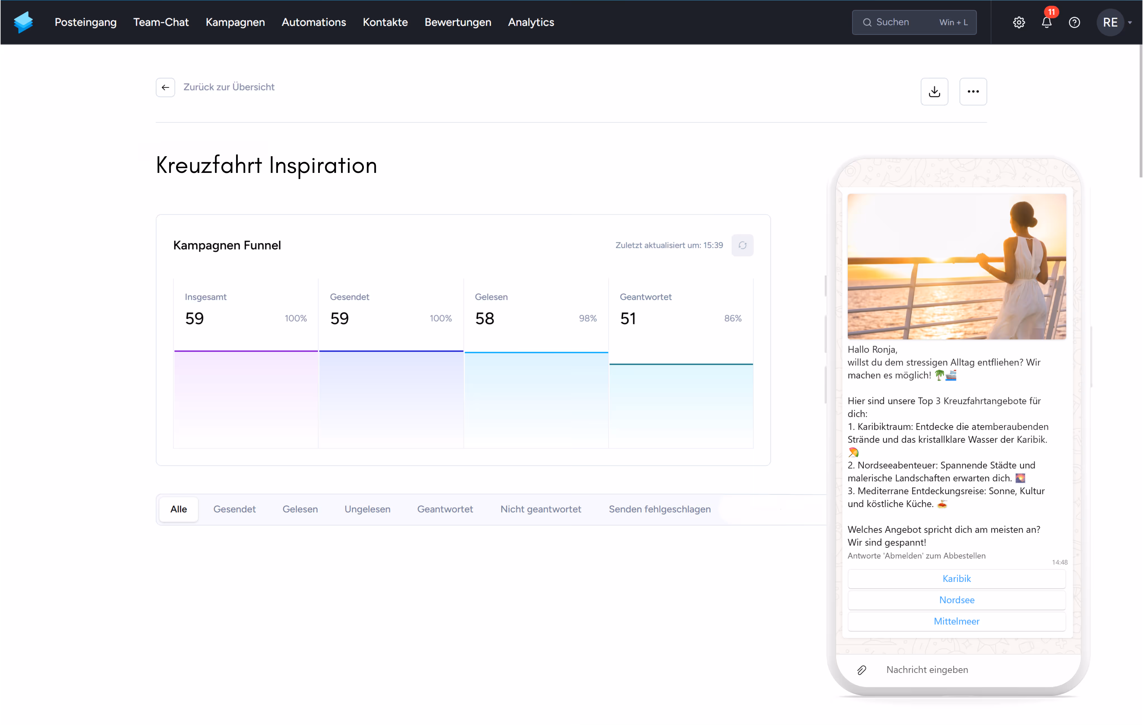
Task: Open the three-dots more options menu
Action: point(972,91)
